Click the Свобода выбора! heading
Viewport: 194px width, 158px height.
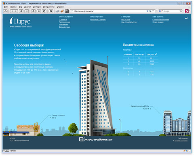[x=29, y=45]
